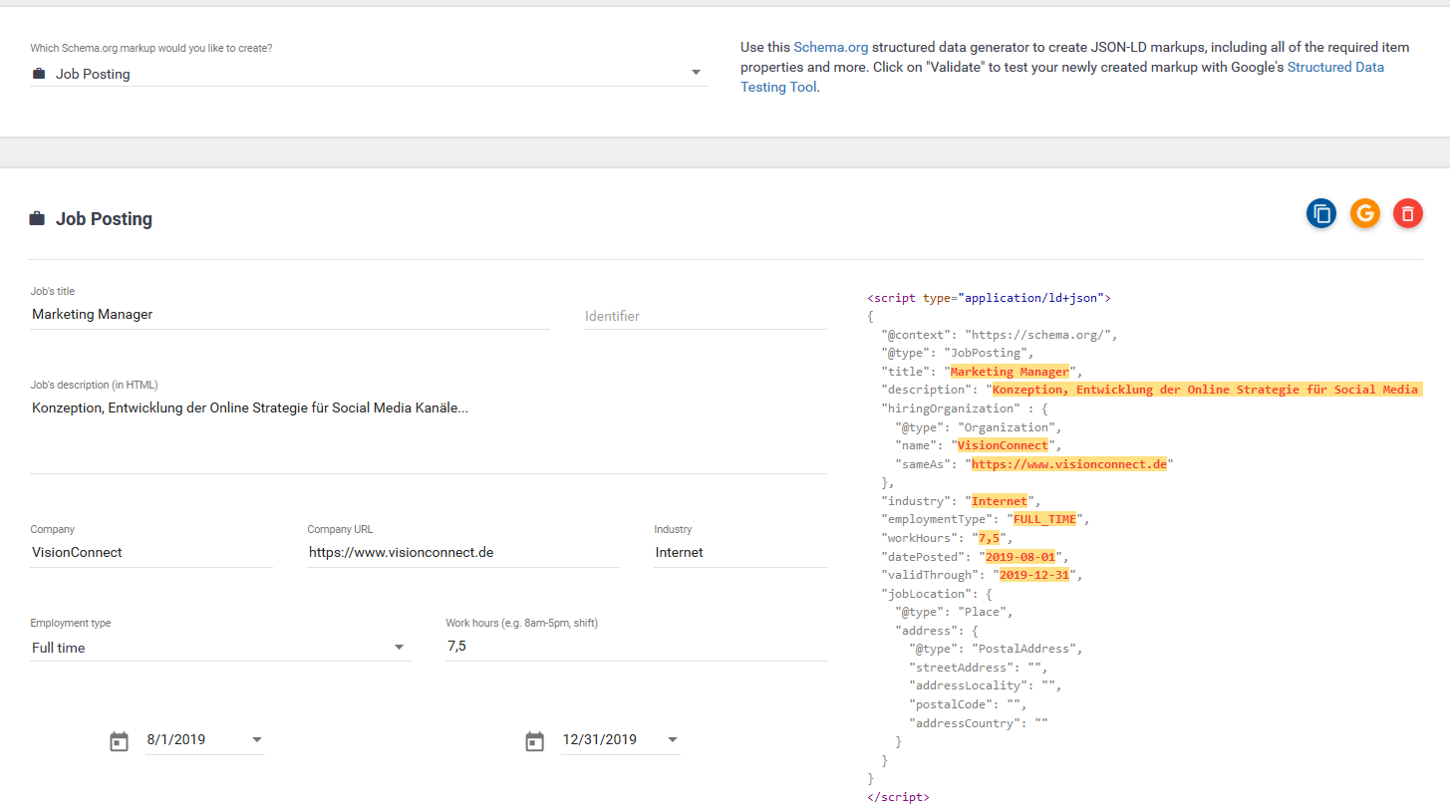
Task: Click highlighted Marketing Manager in JSON code
Action: pos(1010,372)
